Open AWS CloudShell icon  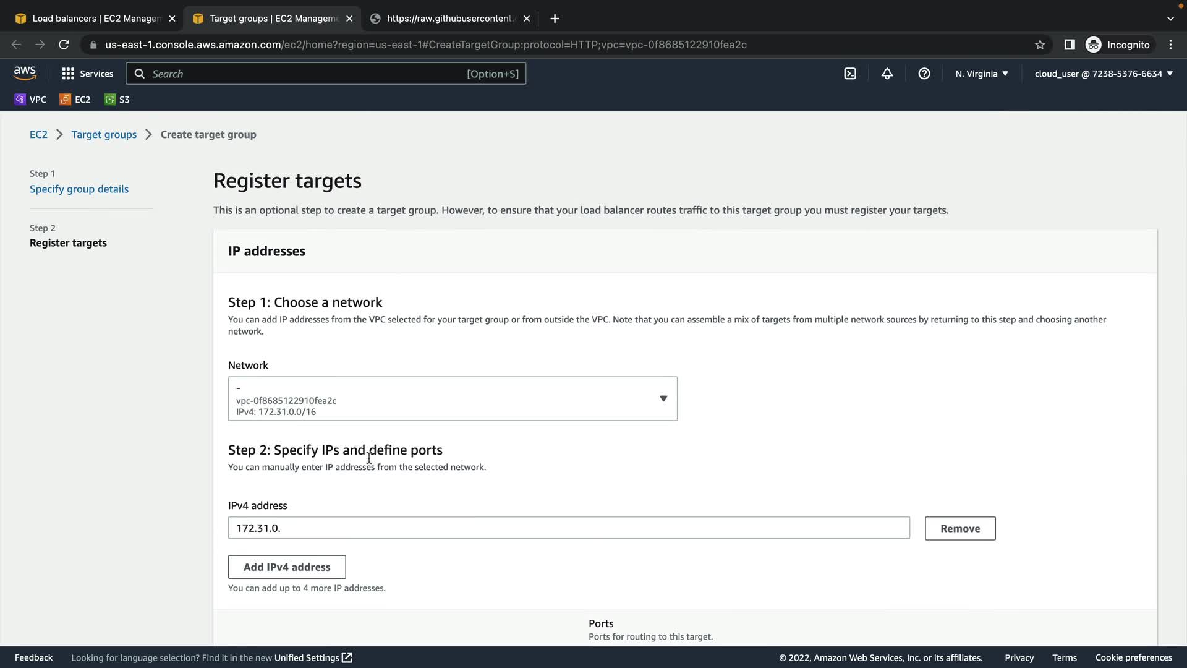[850, 74]
